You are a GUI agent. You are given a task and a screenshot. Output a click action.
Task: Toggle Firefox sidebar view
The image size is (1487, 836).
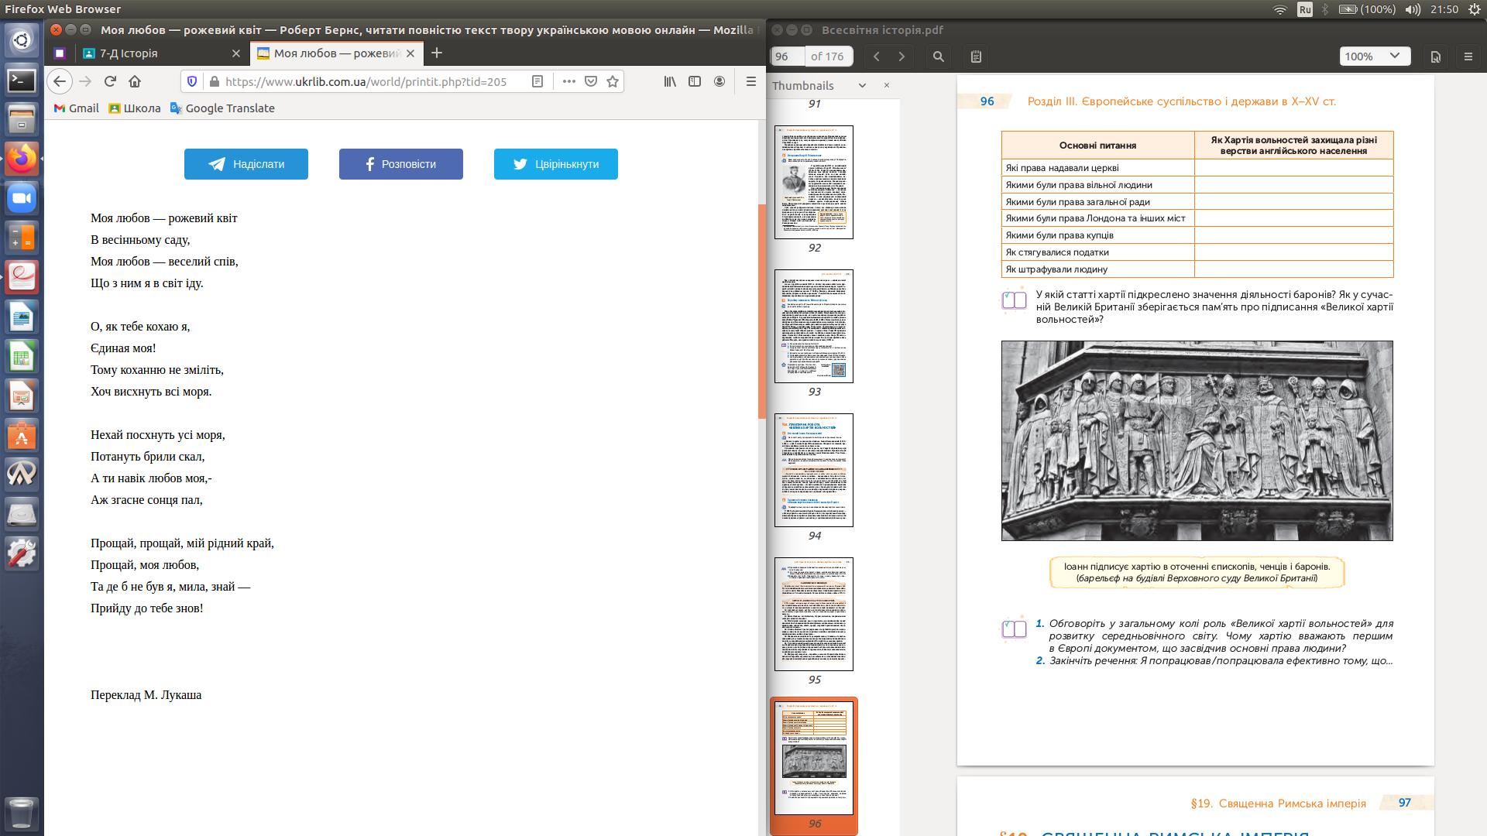pyautogui.click(x=695, y=81)
